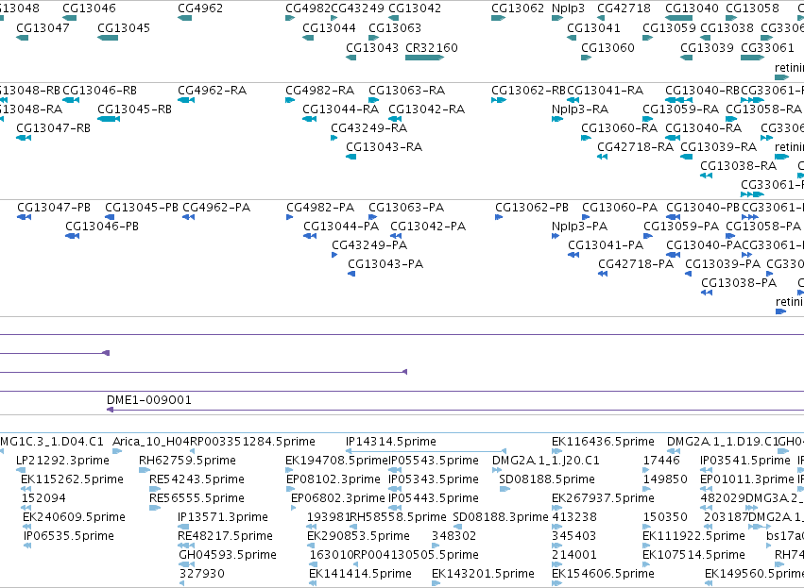Viewport: 804px width, 588px height.
Task: Click the CG42718 gene label
Action: 624,8
